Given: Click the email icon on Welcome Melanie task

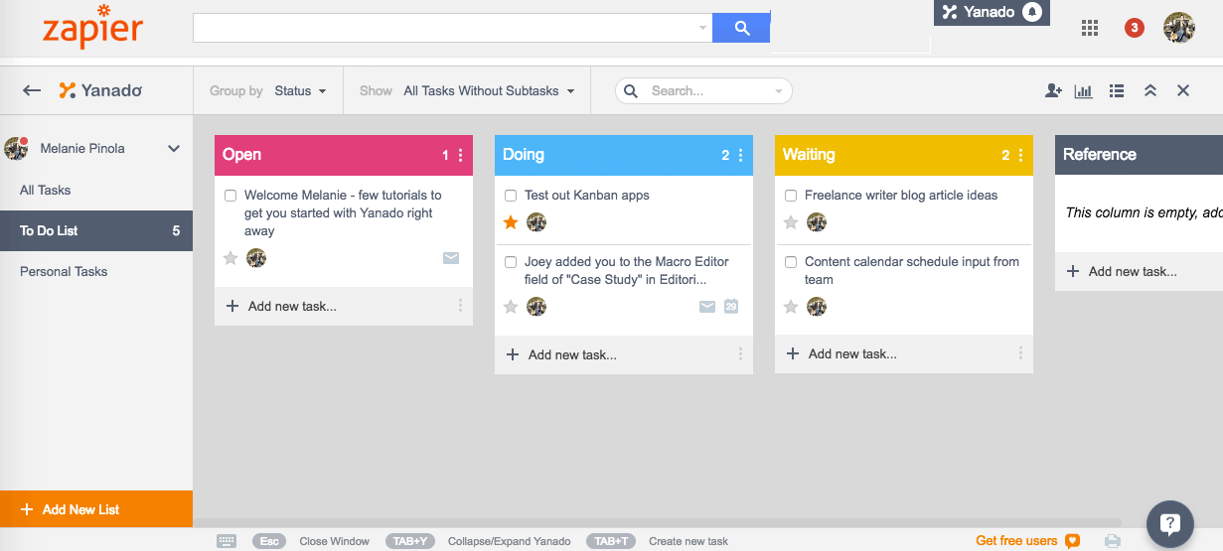Looking at the screenshot, I should point(451,258).
